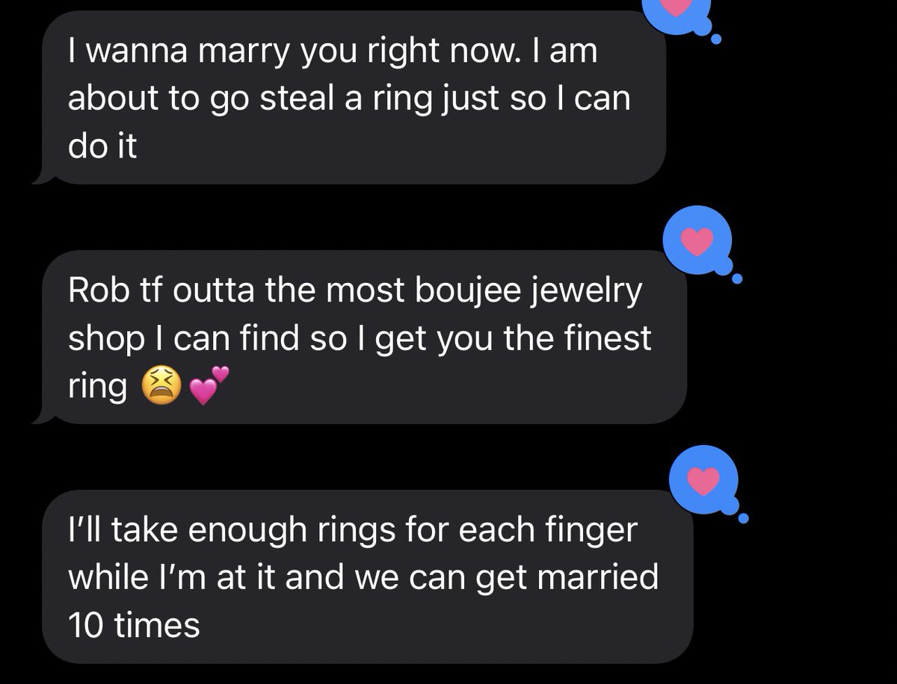This screenshot has height=684, width=897.
Task: Tap the small blue tapback dot beside the first message
Action: coord(716,39)
